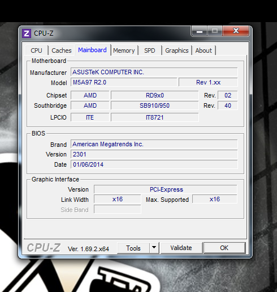
Task: Minimize the CPU-Z window
Action: [200, 31]
